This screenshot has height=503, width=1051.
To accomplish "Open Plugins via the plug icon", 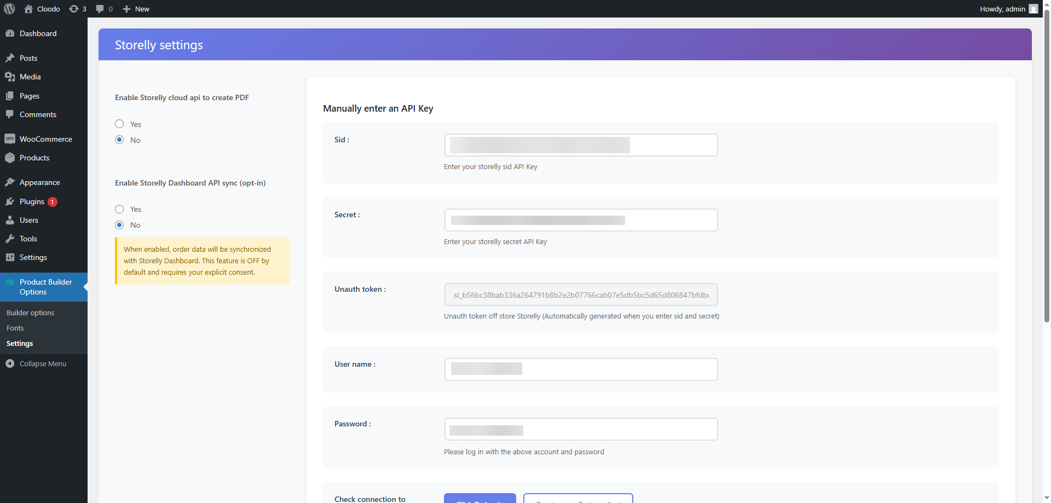I will tap(10, 201).
